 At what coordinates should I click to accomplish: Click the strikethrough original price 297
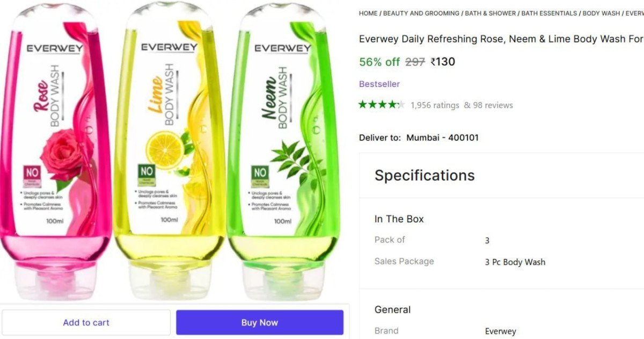tap(415, 61)
